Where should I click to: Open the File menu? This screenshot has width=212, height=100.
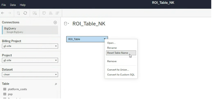(x=4, y=5)
